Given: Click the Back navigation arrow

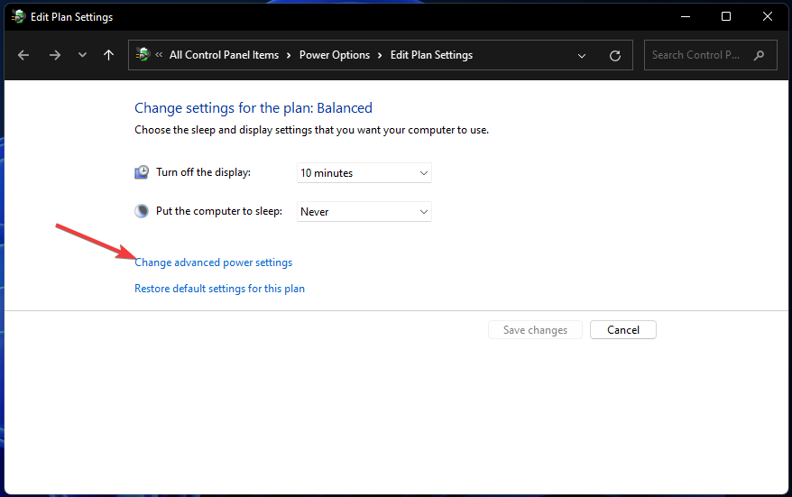Looking at the screenshot, I should click(x=23, y=55).
